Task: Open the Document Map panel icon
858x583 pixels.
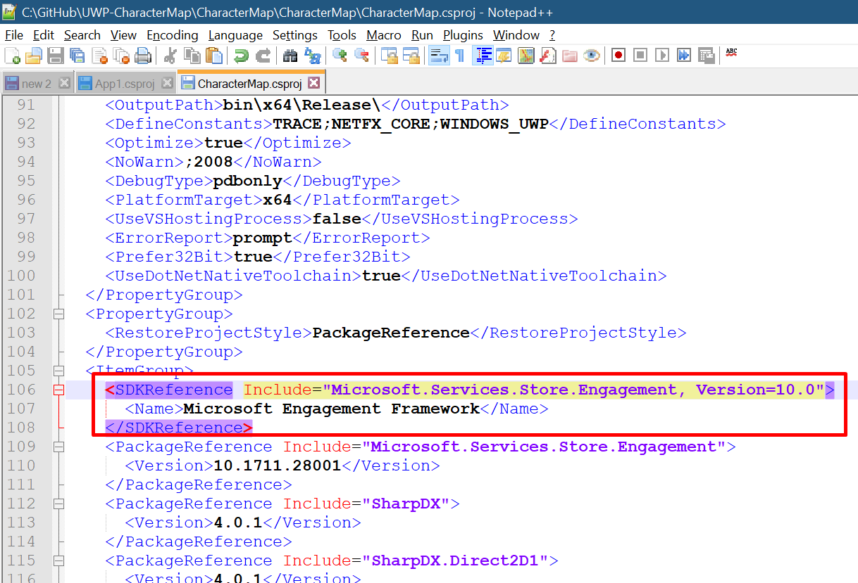Action: [x=526, y=56]
